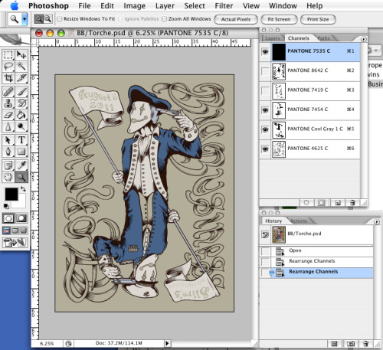This screenshot has height=350, width=383.
Task: Select the Rectangular Marquee tool
Action: click(8, 54)
